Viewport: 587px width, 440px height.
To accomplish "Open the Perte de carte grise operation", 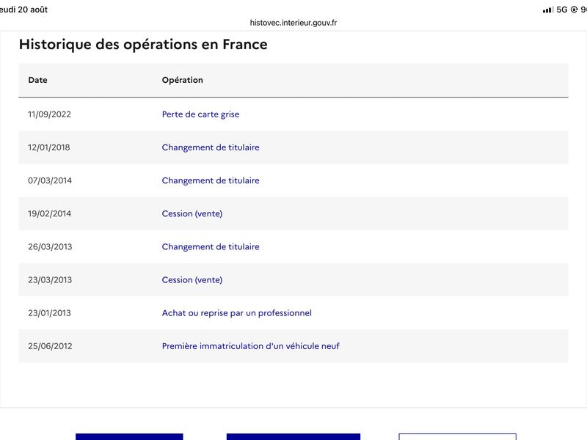I will (x=200, y=114).
